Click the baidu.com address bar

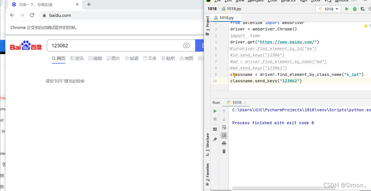point(121,15)
